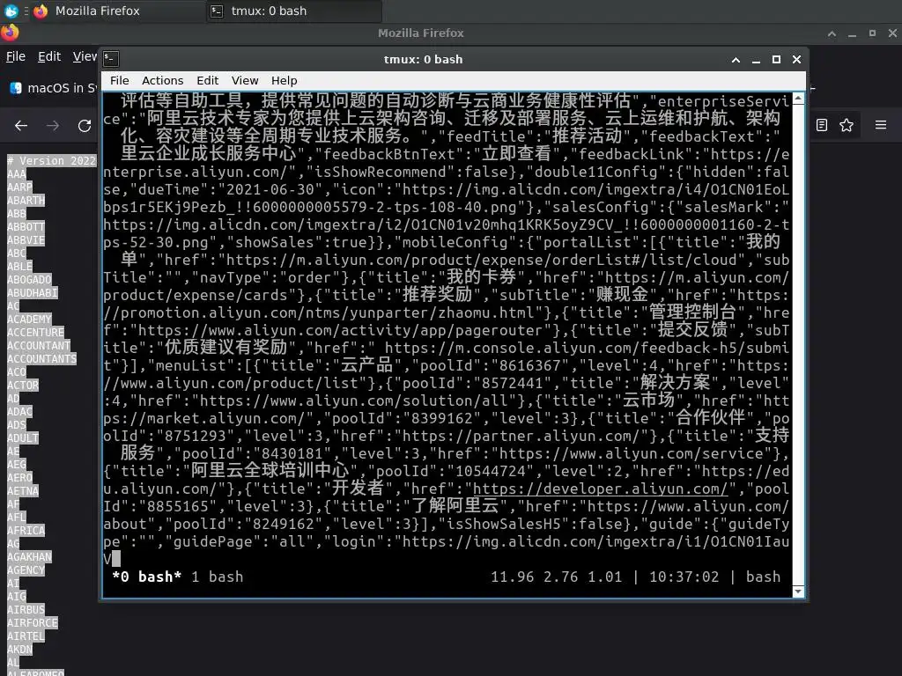Click 'AFRICA' in the Firefox page list

[26, 531]
